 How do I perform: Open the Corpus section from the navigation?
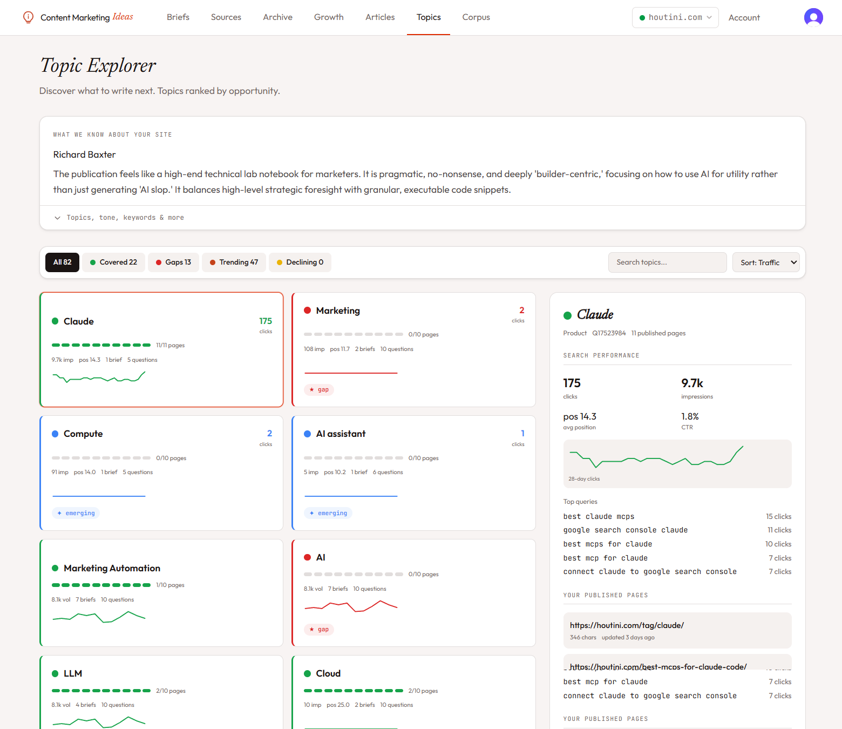pyautogui.click(x=476, y=17)
